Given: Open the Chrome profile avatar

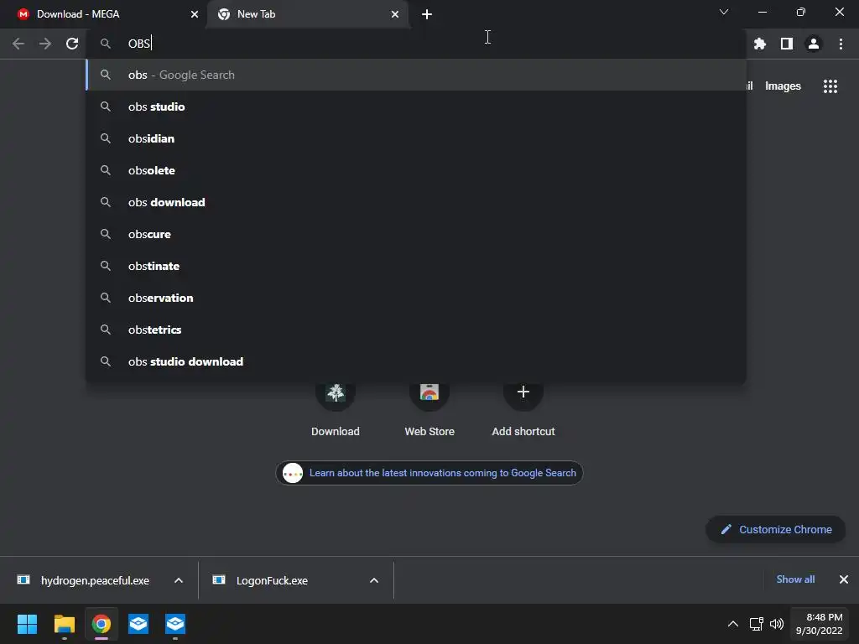Looking at the screenshot, I should point(814,44).
